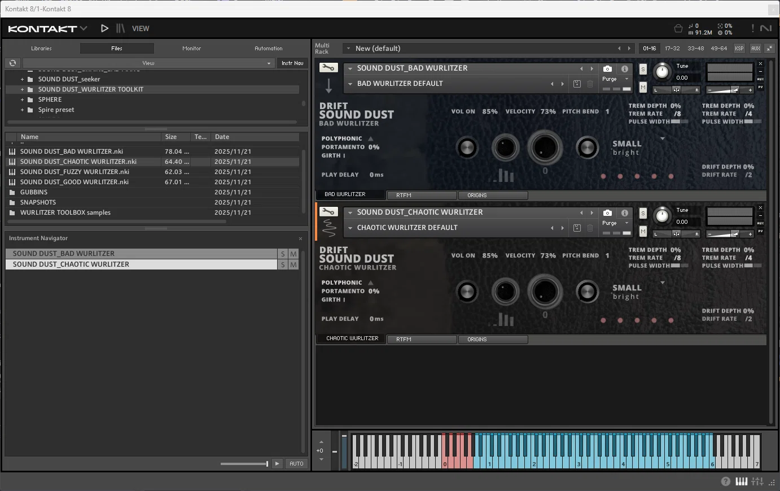Click the minimize rack view arrows icon
Viewport: 780px width, 491px height.
click(x=769, y=49)
